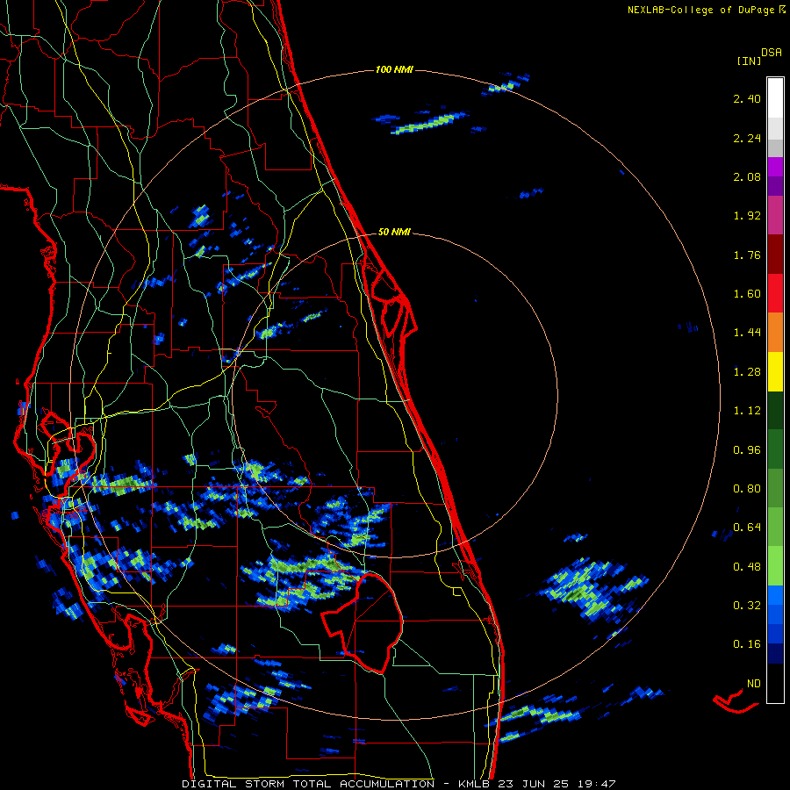Pick the light blue swatch near 0.32
The image size is (790, 790).
(775, 595)
